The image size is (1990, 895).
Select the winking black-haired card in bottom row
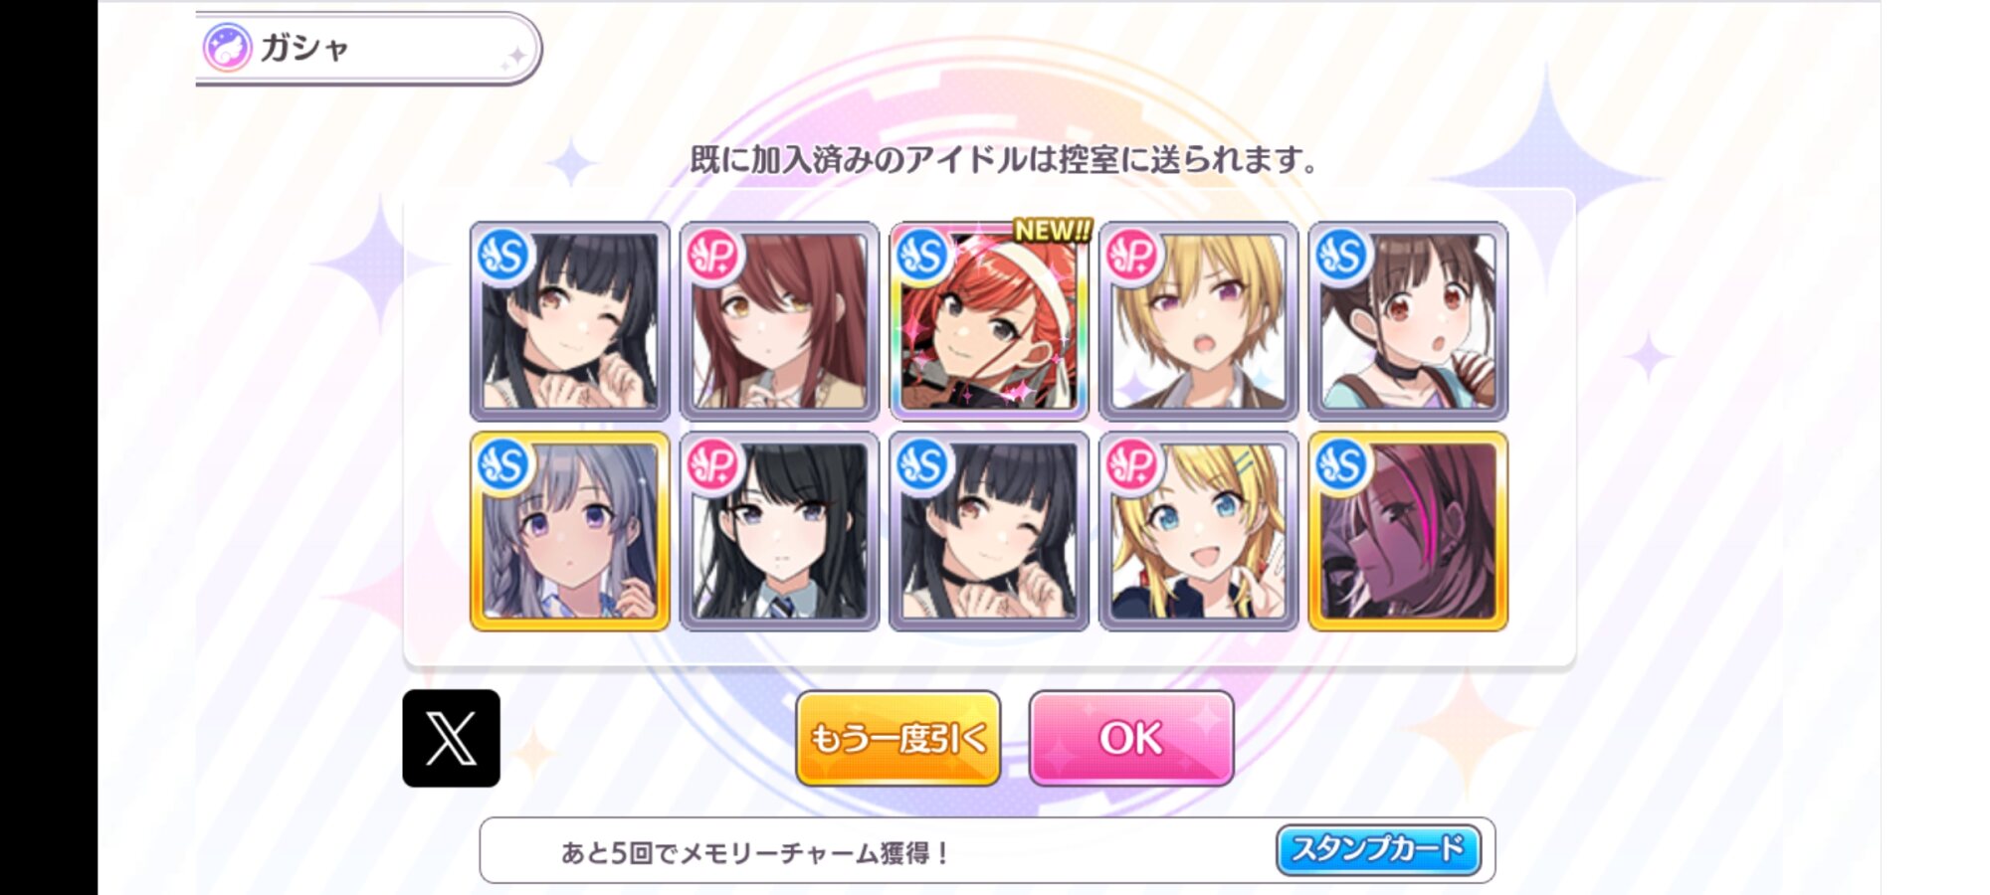989,531
